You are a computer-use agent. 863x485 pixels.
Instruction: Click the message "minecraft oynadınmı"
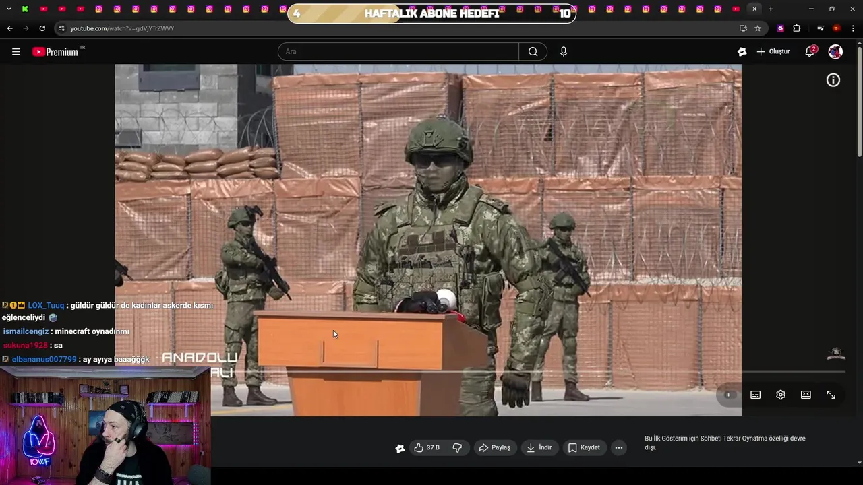(92, 331)
